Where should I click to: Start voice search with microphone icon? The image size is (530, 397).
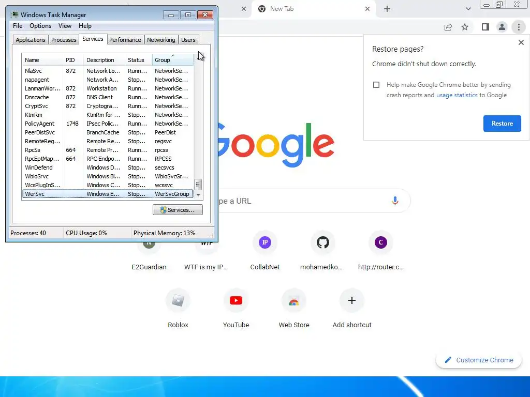click(x=395, y=201)
